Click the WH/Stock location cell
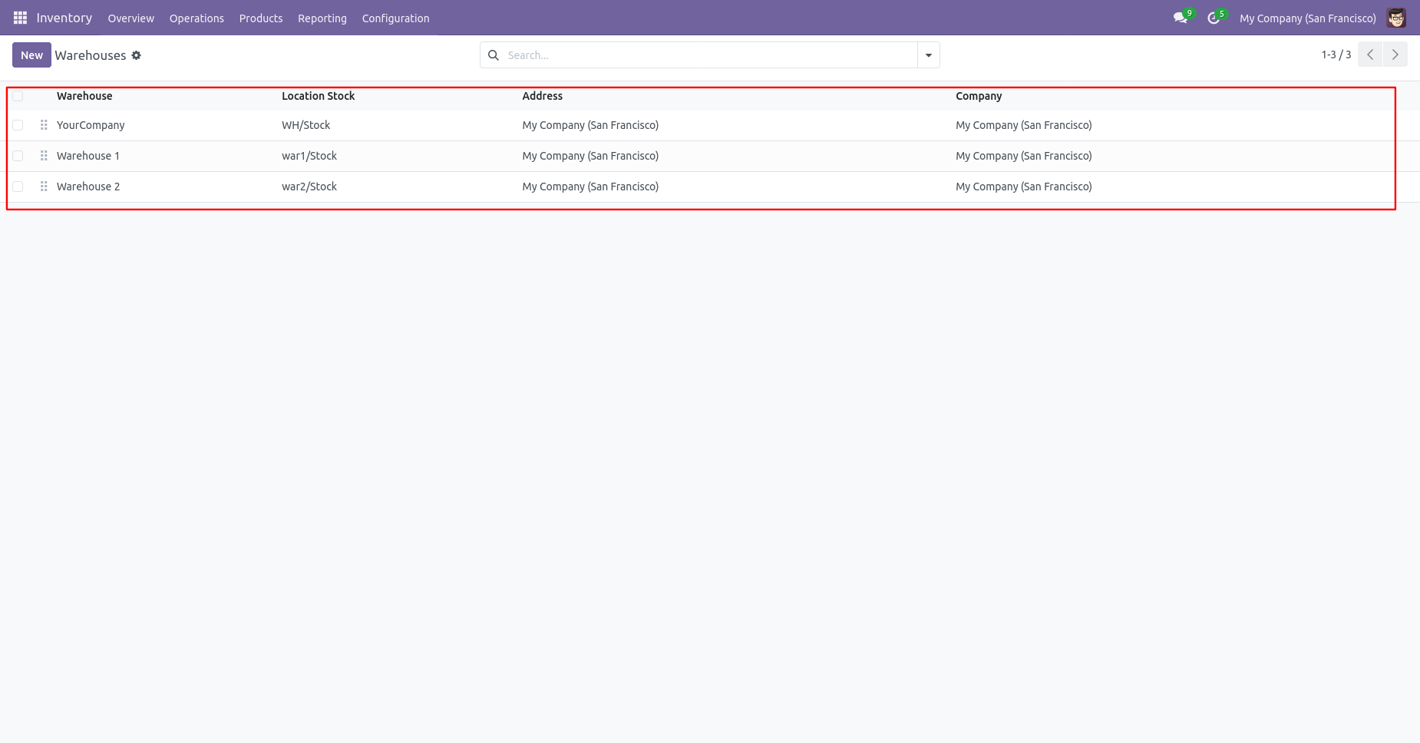 306,125
